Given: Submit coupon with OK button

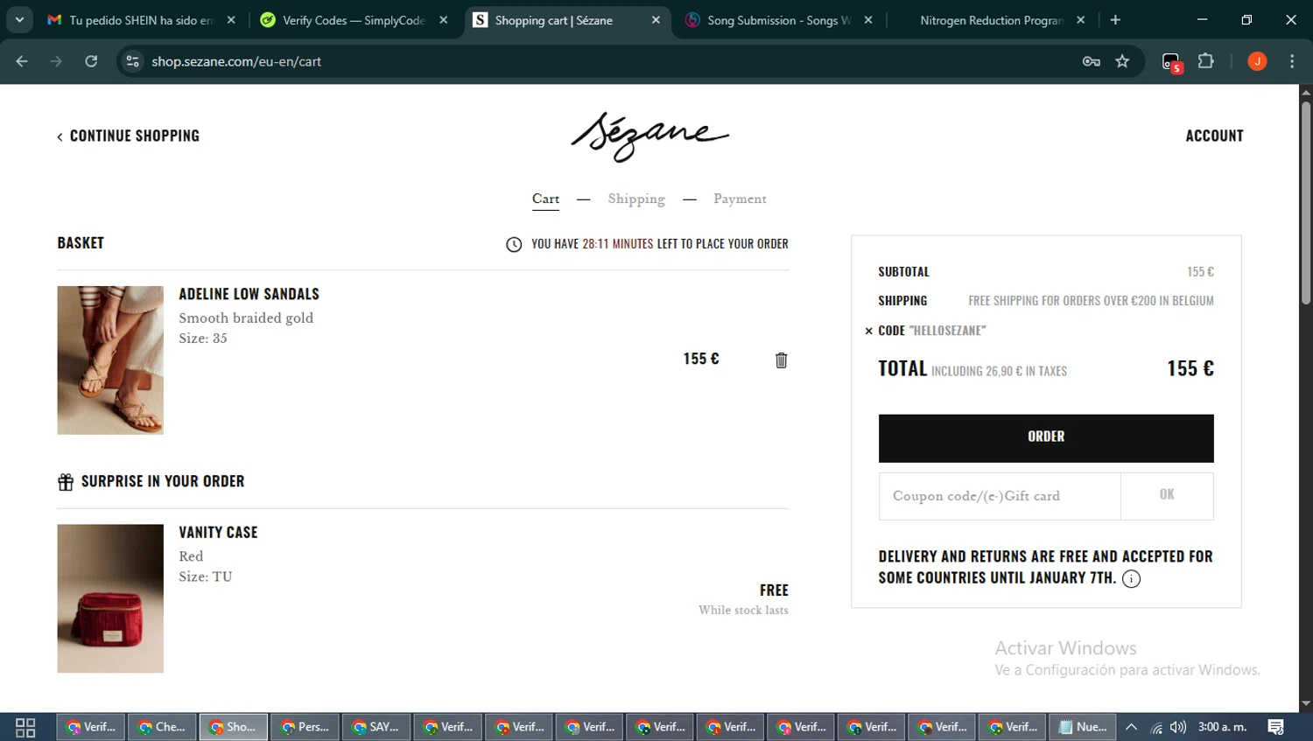Looking at the screenshot, I should tap(1167, 496).
